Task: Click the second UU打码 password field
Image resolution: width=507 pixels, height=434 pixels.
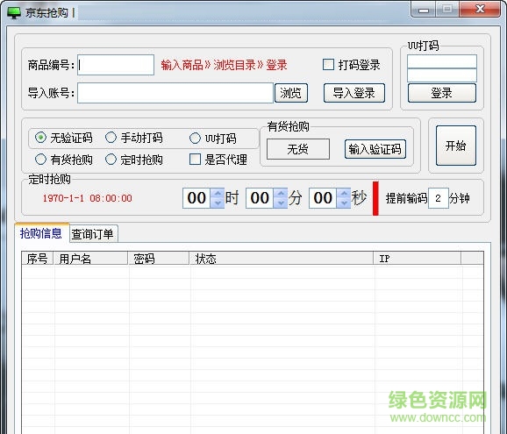Action: pyautogui.click(x=442, y=75)
